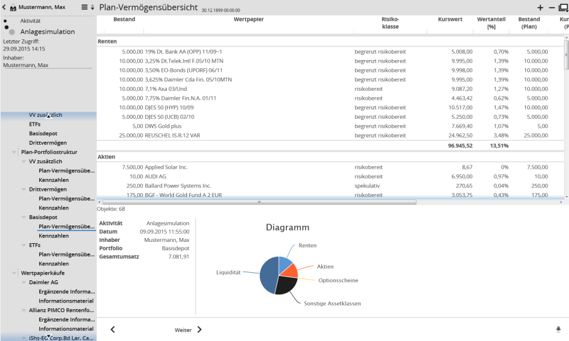
Task: Sort by the Kurswert column header
Action: pyautogui.click(x=450, y=20)
